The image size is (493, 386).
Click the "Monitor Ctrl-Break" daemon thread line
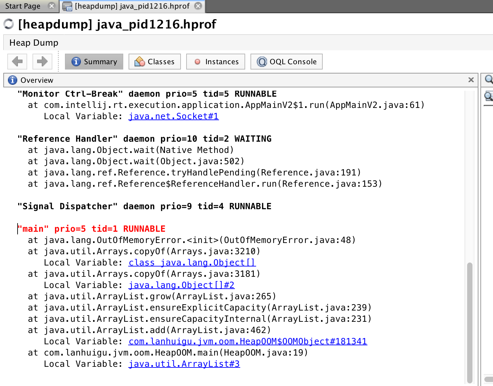click(147, 94)
